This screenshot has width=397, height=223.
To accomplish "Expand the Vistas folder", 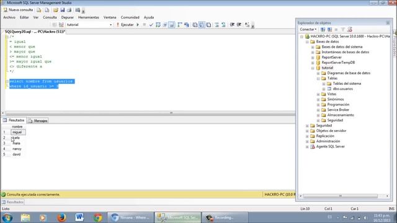I will pos(318,94).
